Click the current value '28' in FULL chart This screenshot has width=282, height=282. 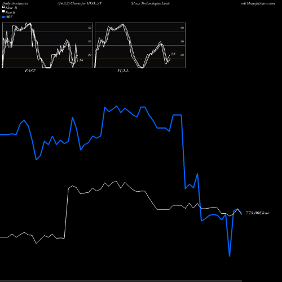[173, 54]
